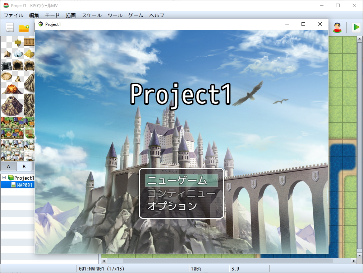Maximize the Project1 game window
This screenshot has height=273, width=363.
(303, 24)
